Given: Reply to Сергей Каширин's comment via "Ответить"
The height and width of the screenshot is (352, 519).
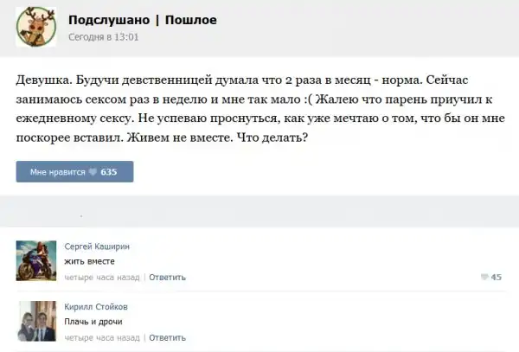Looking at the screenshot, I should coord(167,277).
